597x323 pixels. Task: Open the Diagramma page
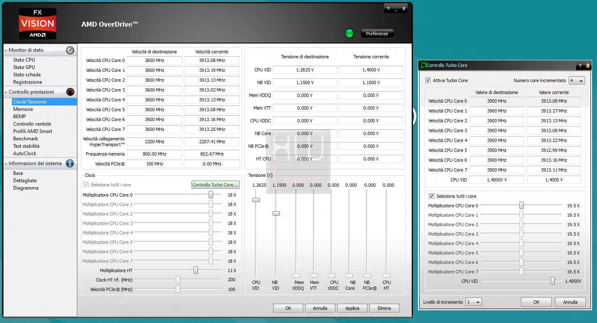(x=26, y=188)
